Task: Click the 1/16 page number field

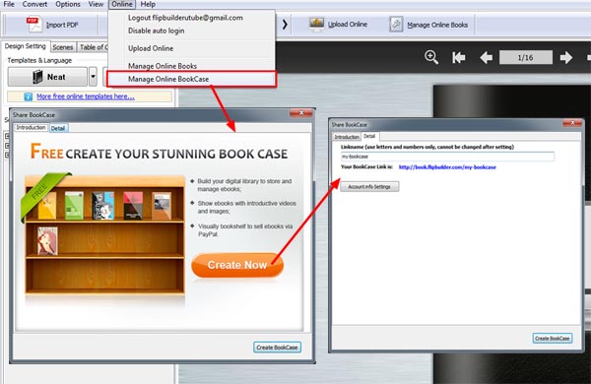Action: click(525, 58)
